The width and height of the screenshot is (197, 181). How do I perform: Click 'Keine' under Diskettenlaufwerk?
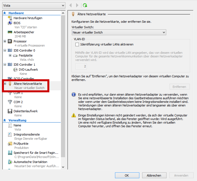18,115
